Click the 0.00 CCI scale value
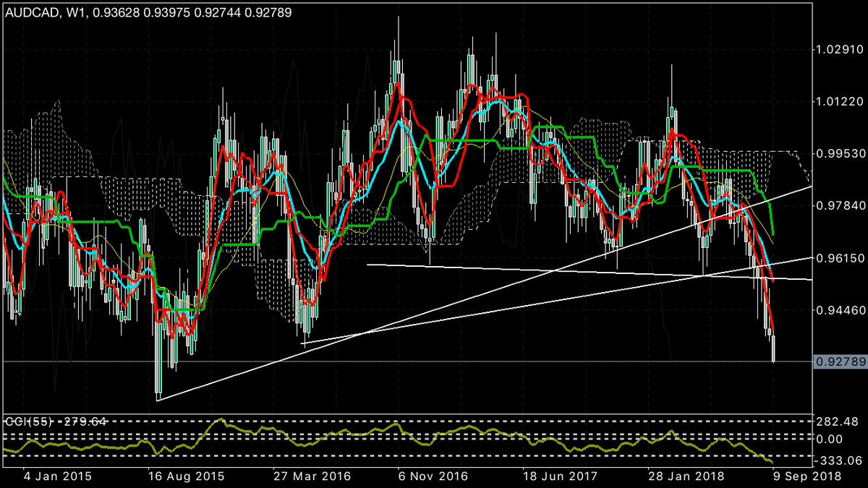Image resolution: width=868 pixels, height=488 pixels. click(x=829, y=439)
